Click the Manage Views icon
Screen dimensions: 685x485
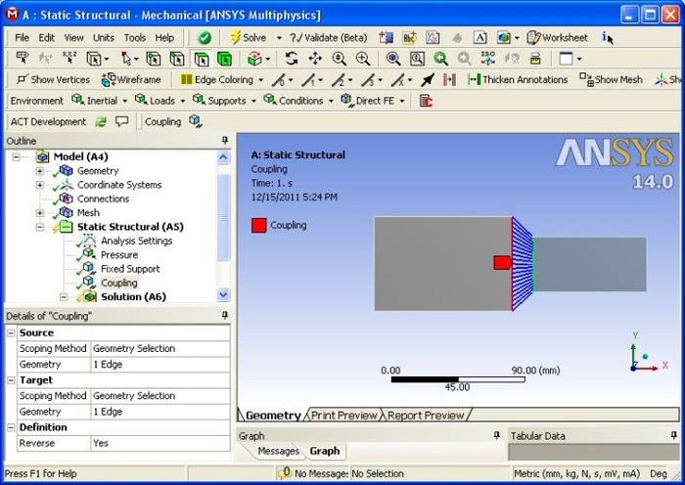click(x=535, y=59)
